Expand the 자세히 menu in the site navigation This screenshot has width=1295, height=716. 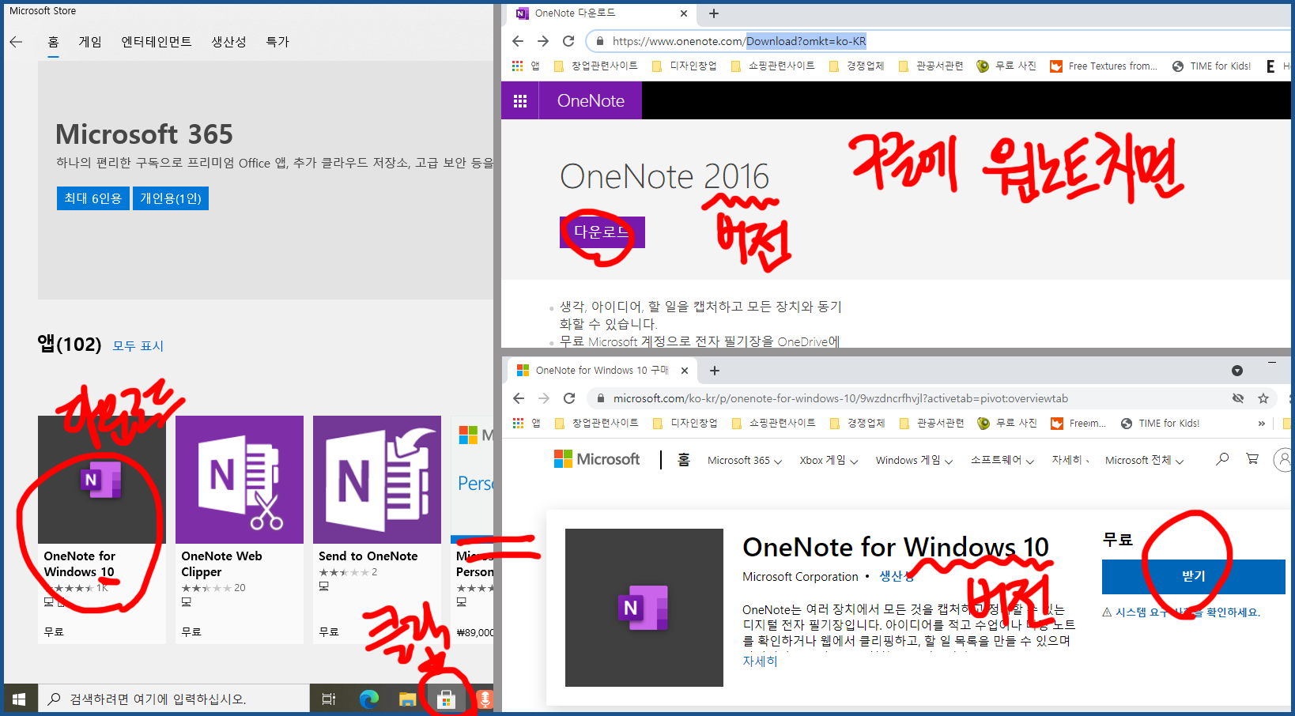[x=1070, y=460]
